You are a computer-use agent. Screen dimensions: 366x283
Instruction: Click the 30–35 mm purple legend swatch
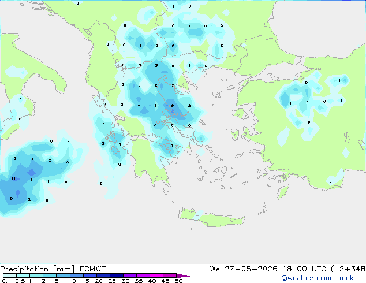[129, 275]
